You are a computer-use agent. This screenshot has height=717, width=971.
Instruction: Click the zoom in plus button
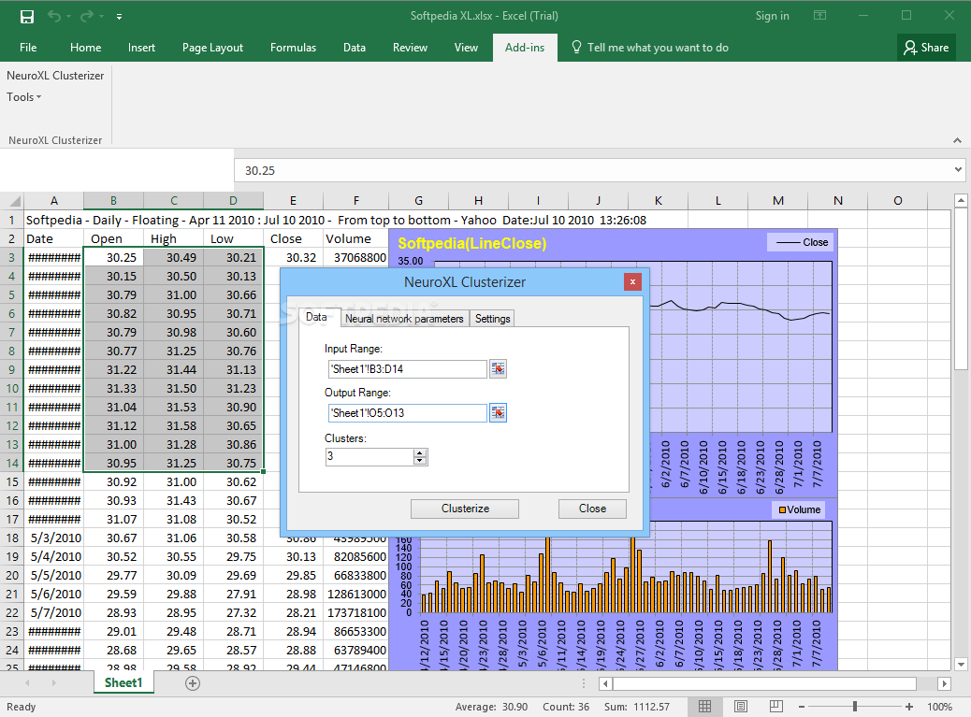(x=908, y=707)
